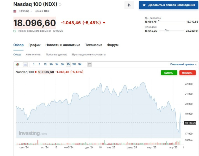
Task: Select the 1D chart interval
Action: (68, 64)
